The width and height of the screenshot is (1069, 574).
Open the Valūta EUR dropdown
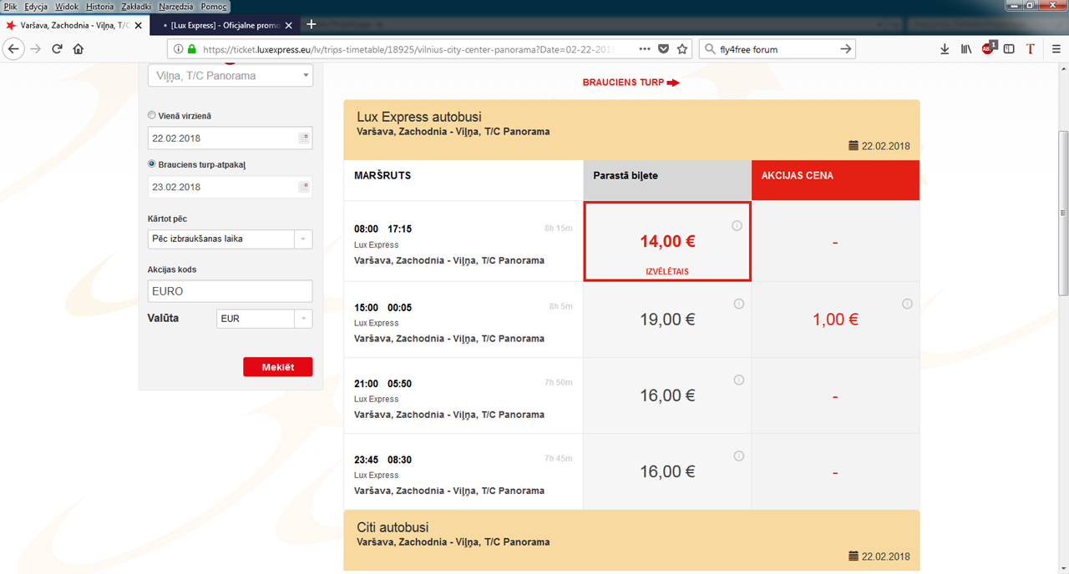pos(263,319)
